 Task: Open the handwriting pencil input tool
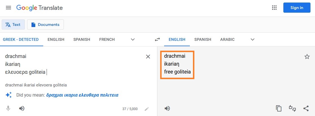146,109
